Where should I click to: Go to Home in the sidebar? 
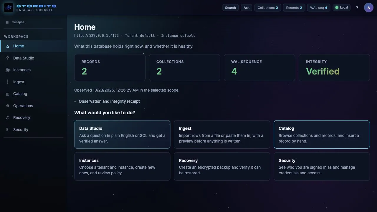[33, 46]
